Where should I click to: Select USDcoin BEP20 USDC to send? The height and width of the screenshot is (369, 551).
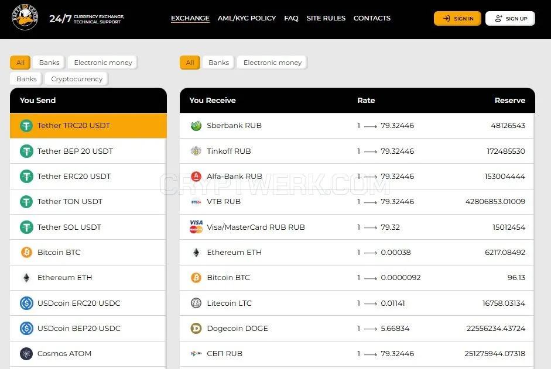[88, 328]
